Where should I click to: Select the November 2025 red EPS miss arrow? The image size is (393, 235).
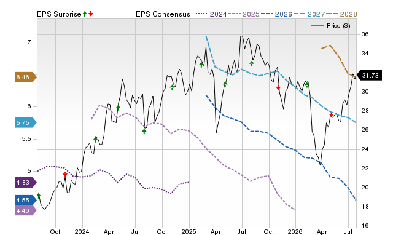coord(278,87)
